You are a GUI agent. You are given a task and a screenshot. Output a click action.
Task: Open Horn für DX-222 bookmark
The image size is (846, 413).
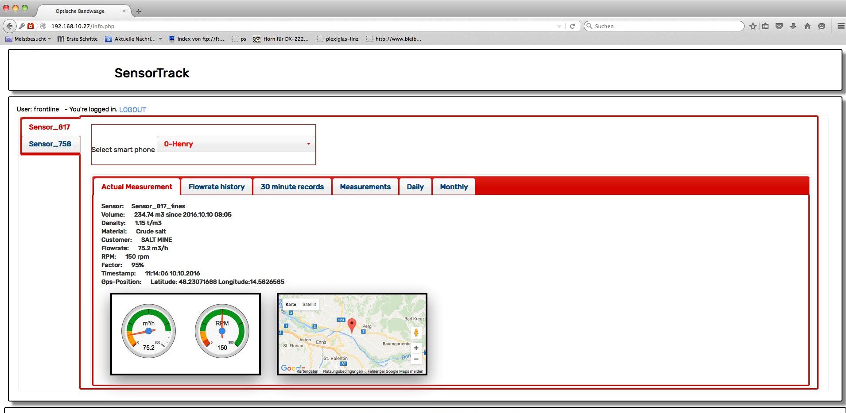281,39
